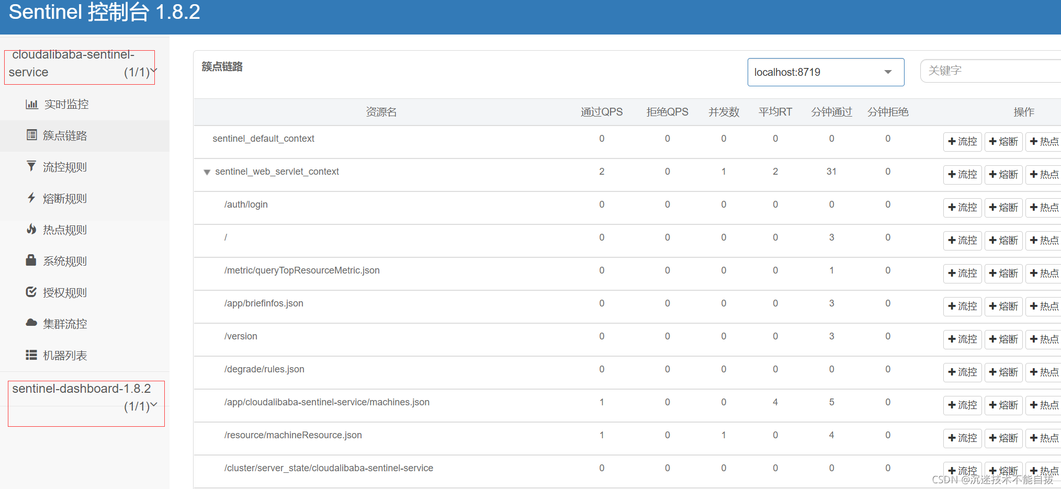Click the 流控规则 filter icon
The height and width of the screenshot is (489, 1061).
click(31, 166)
